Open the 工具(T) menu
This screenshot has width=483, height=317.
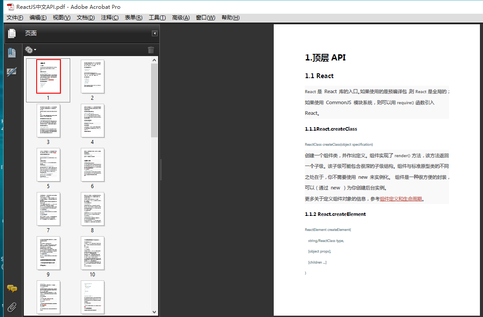(x=158, y=18)
